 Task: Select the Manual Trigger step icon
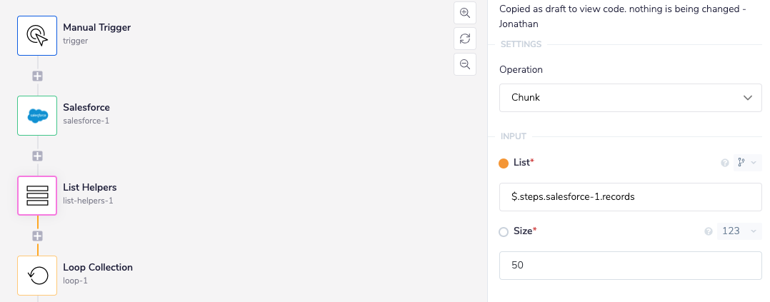pyautogui.click(x=37, y=36)
